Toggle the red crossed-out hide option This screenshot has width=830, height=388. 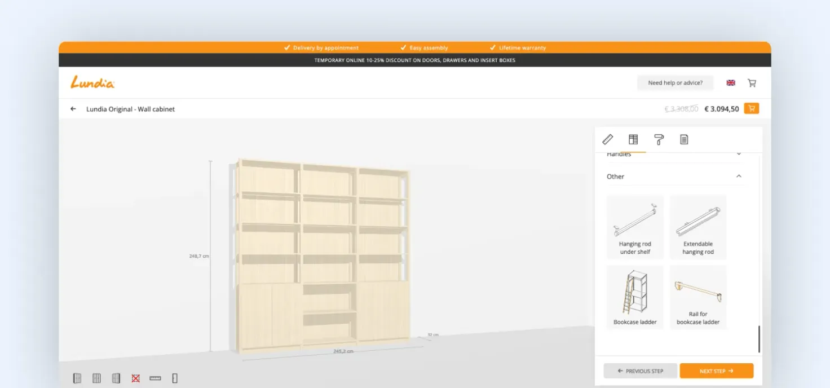(x=135, y=378)
